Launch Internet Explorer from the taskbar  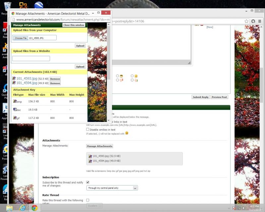(22, 208)
